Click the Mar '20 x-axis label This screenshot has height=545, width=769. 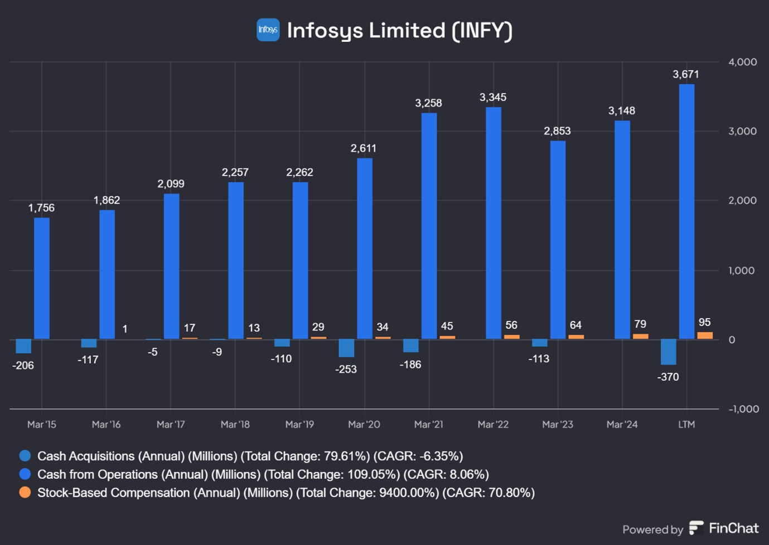click(364, 425)
